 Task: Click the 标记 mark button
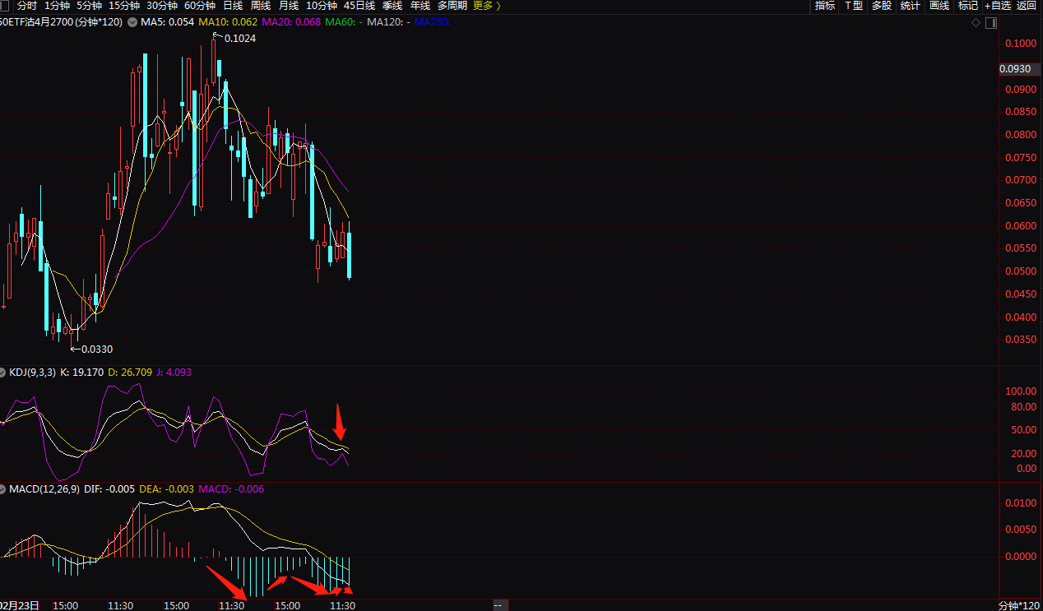point(967,6)
